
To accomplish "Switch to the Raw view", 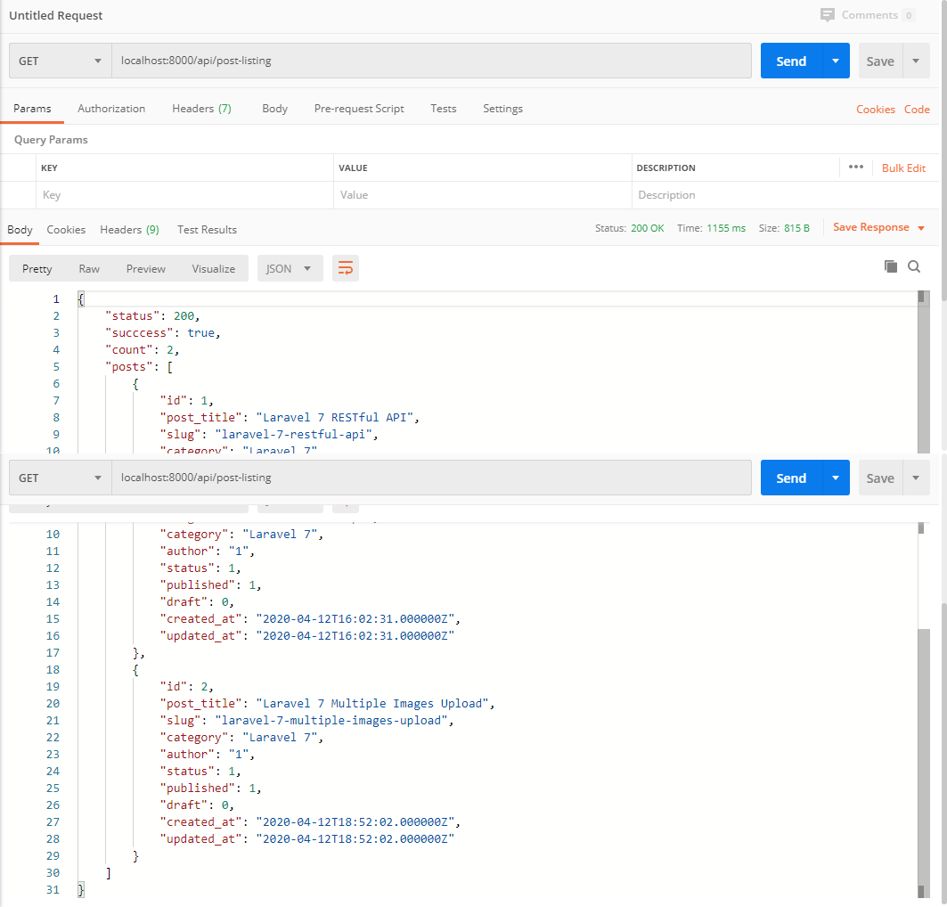I will tap(89, 269).
